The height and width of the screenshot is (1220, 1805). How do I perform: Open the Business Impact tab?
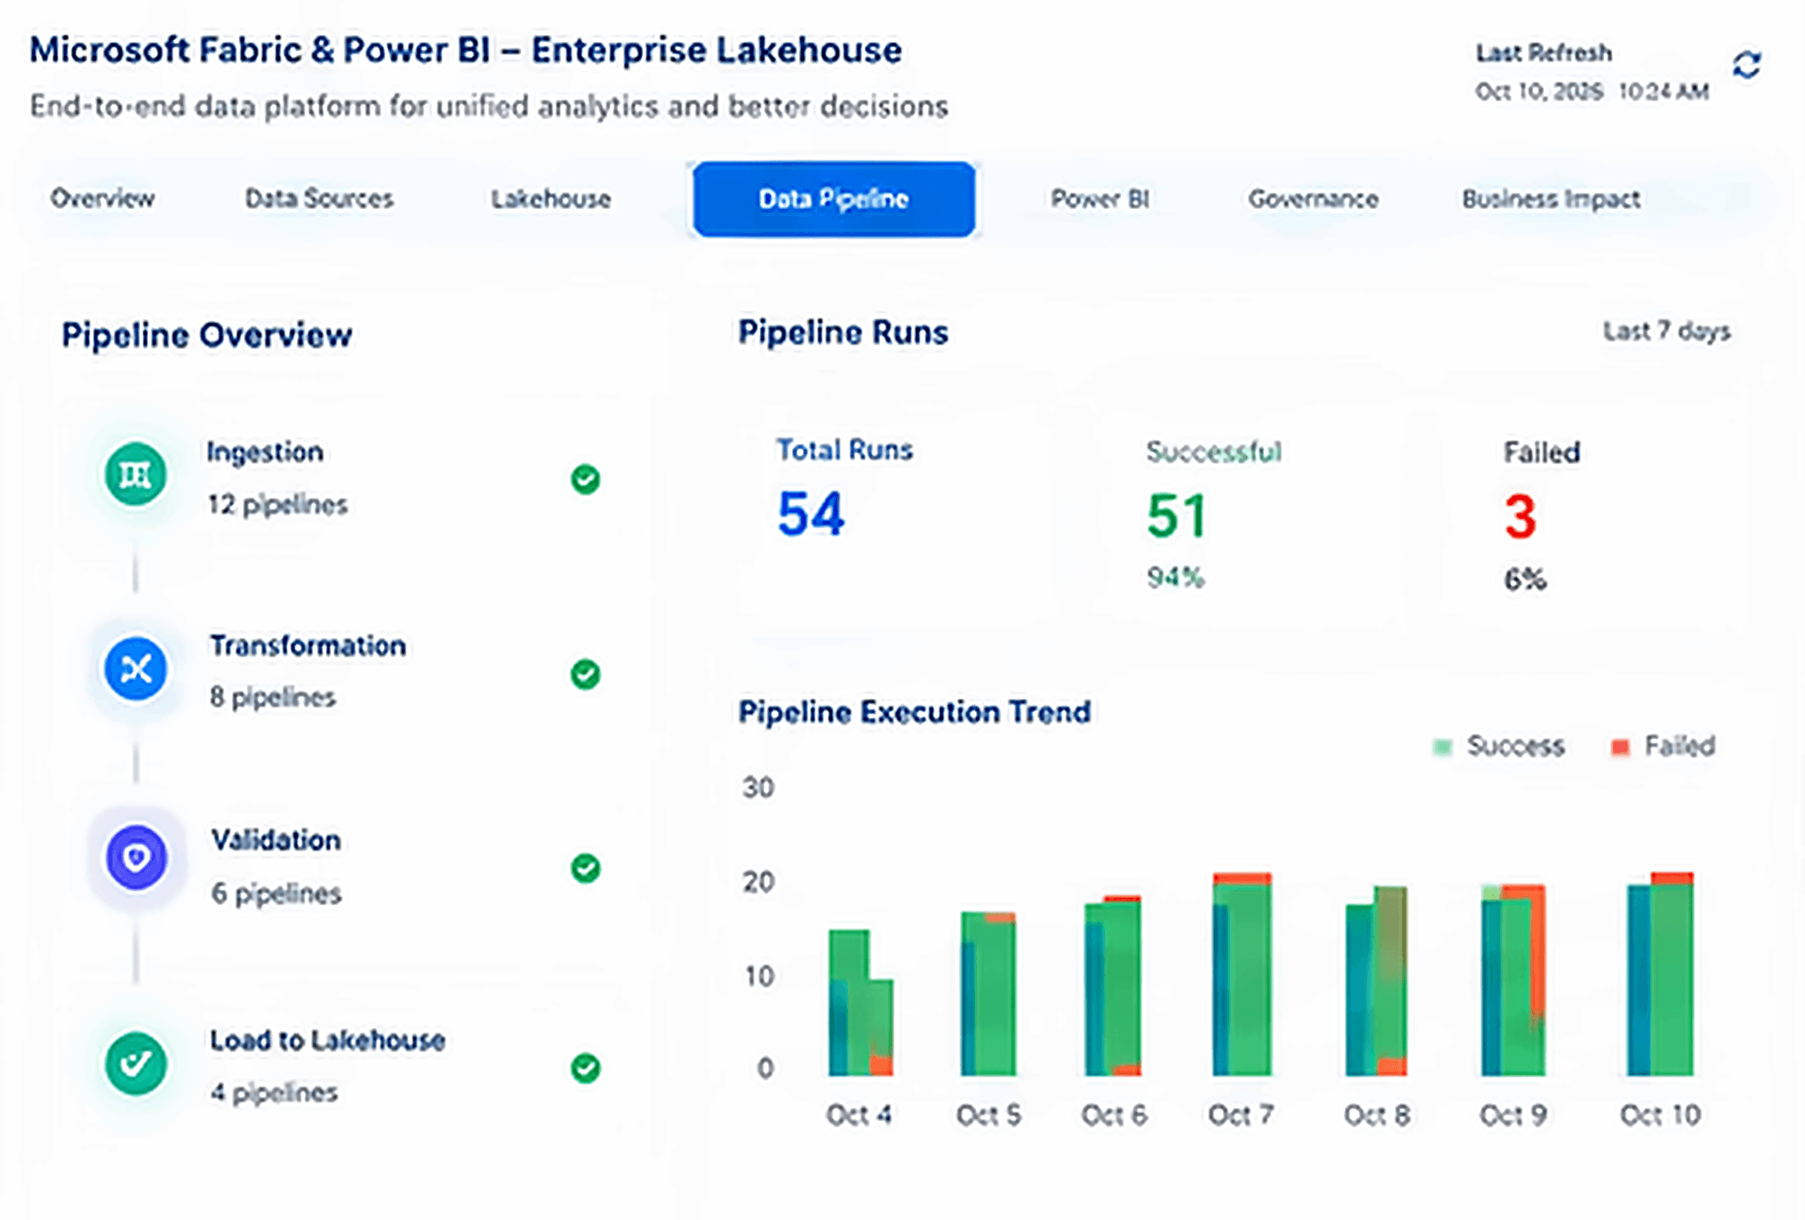tap(1551, 198)
